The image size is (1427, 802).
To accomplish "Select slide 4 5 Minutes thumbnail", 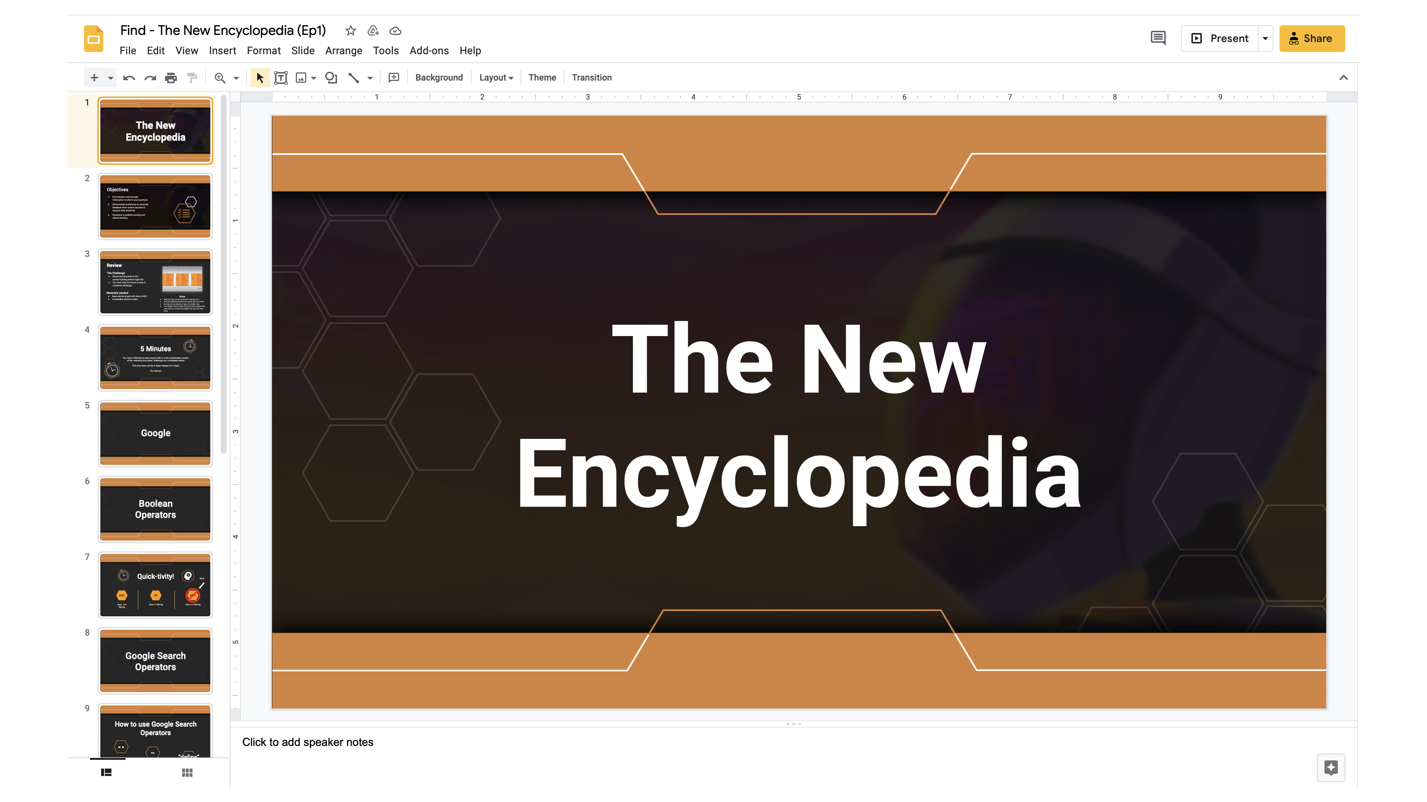I will pos(155,358).
